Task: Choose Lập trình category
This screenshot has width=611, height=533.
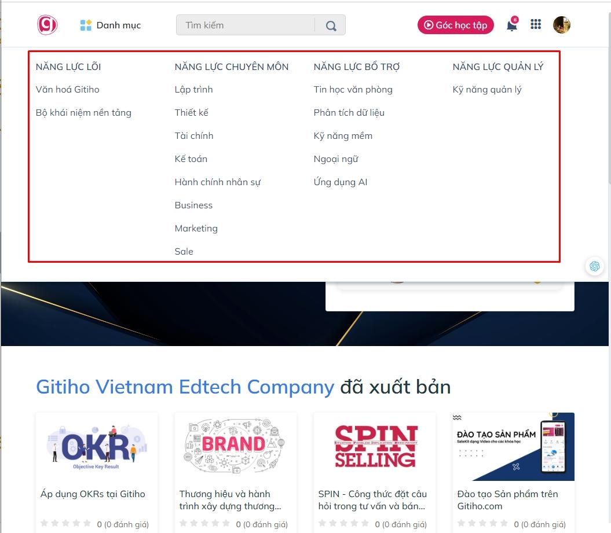Action: click(193, 90)
